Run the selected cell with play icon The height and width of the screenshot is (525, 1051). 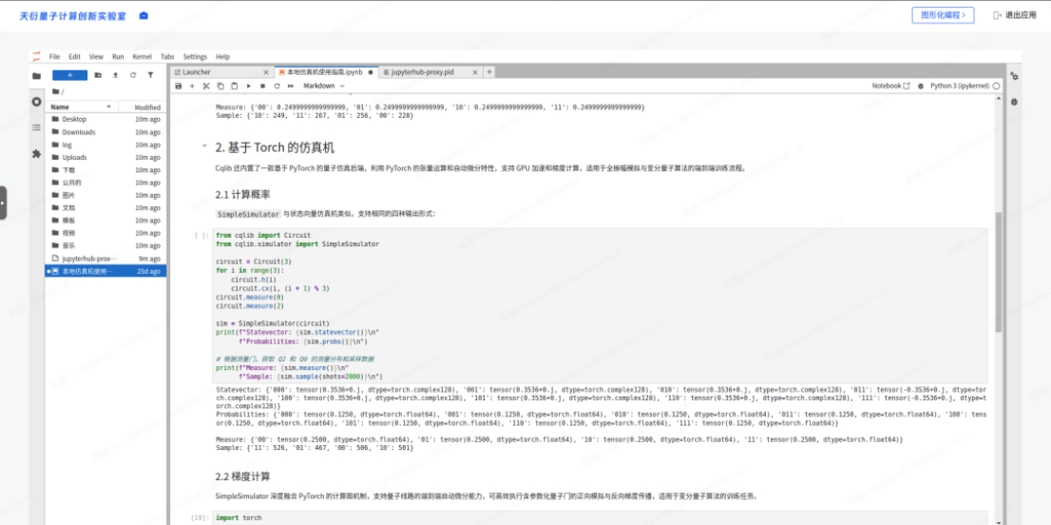(249, 86)
